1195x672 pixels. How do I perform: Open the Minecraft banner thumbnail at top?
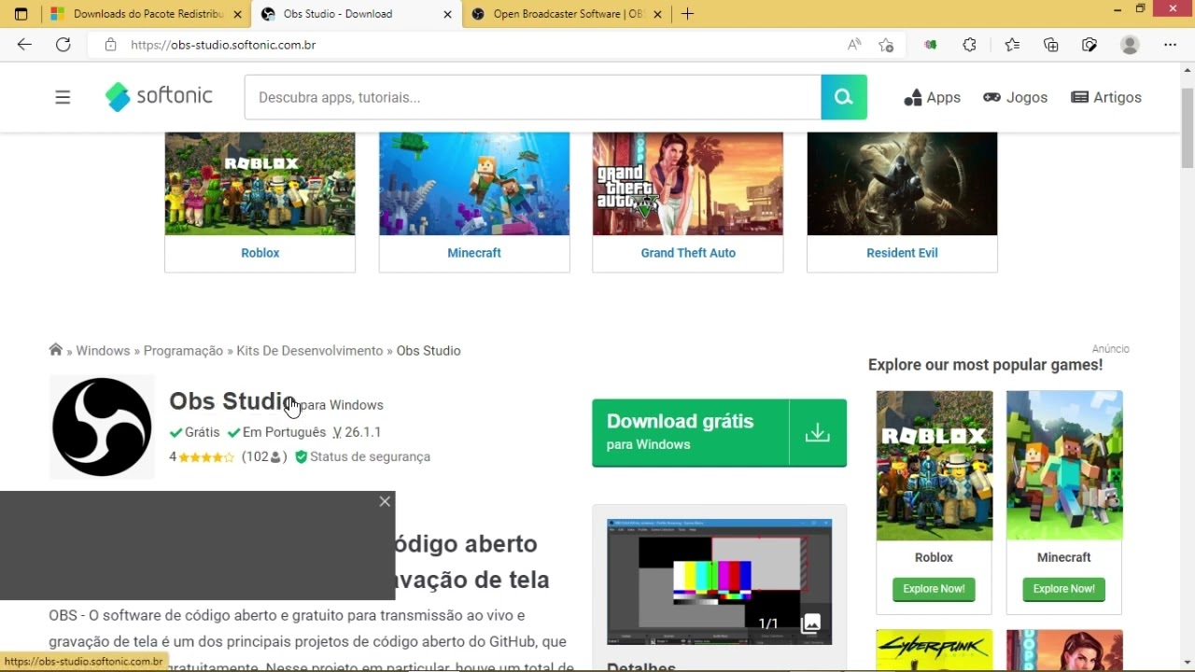[474, 184]
